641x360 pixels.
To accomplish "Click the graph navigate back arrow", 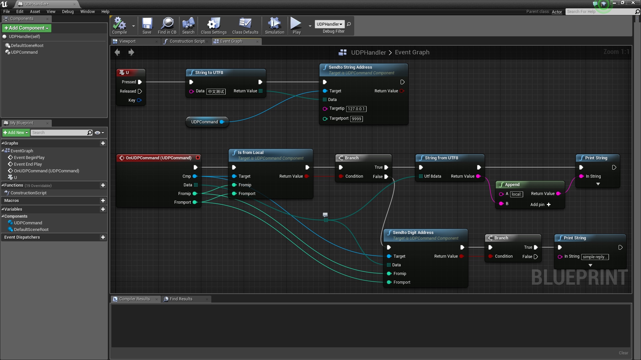I will (x=117, y=52).
